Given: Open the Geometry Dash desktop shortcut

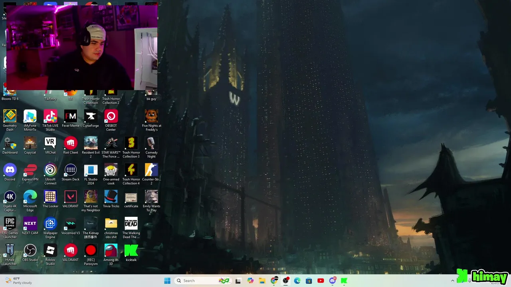Looking at the screenshot, I should click(10, 120).
